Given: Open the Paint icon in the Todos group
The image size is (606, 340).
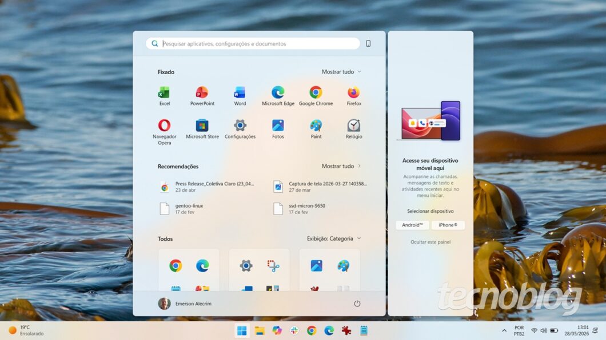Looking at the screenshot, I should [343, 266].
